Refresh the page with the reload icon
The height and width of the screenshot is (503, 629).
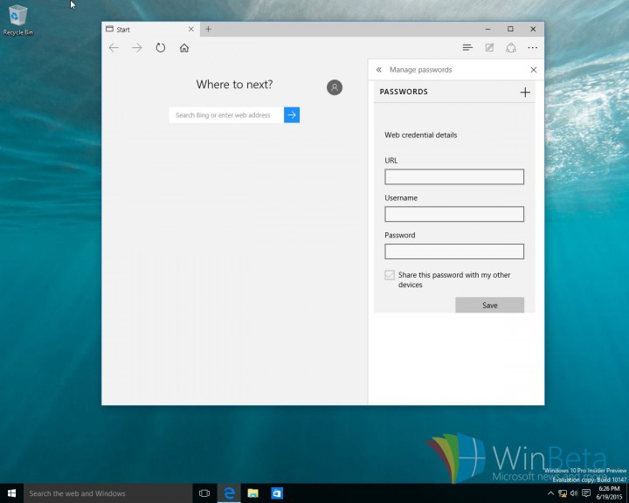coord(161,48)
